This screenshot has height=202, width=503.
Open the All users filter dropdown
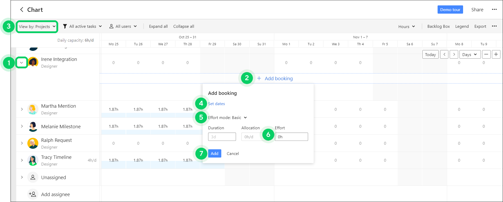123,26
